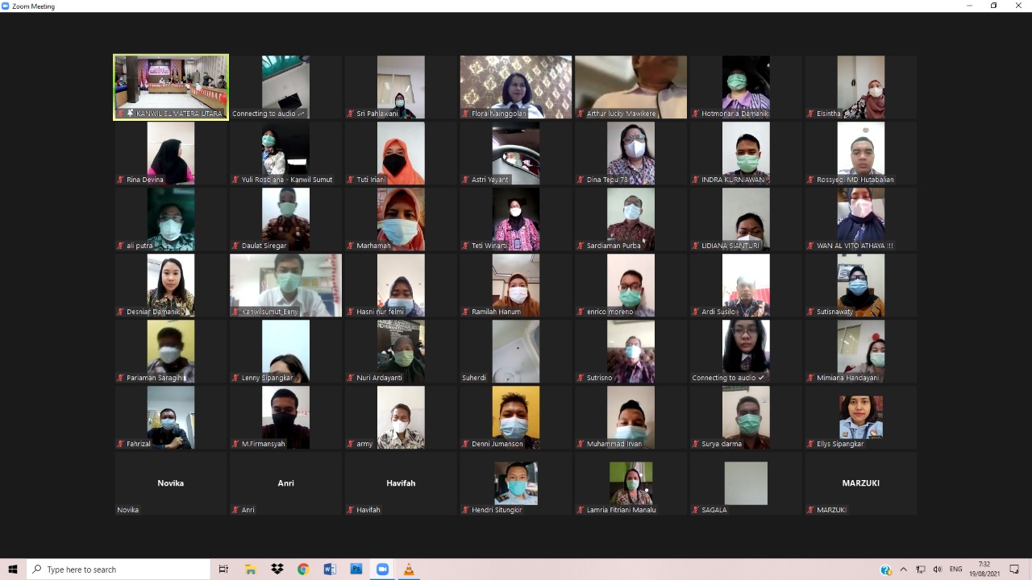Open VLC media player from the taskbar
This screenshot has width=1032, height=580.
408,570
